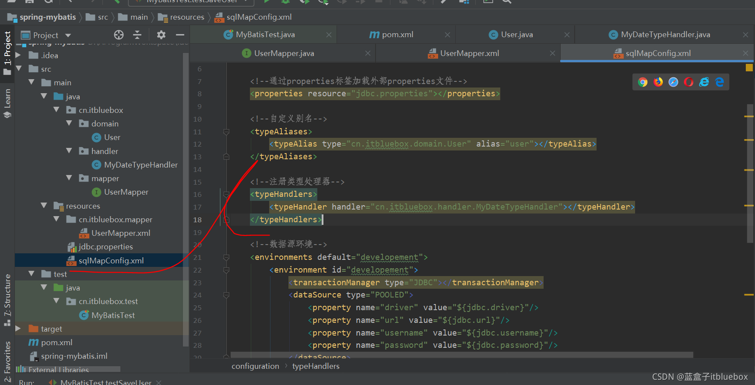Switch to UserMapper.java tab
This screenshot has height=385, width=755.
click(x=278, y=53)
